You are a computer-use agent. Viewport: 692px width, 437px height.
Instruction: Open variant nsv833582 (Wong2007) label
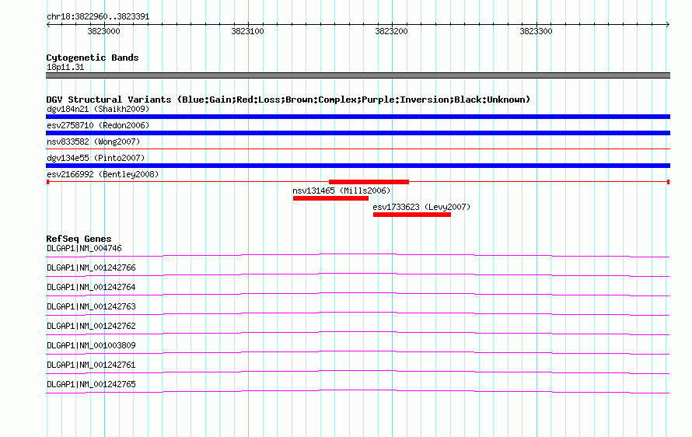[x=93, y=142]
